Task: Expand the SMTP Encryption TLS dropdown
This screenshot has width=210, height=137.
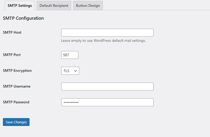Action: [x=70, y=71]
